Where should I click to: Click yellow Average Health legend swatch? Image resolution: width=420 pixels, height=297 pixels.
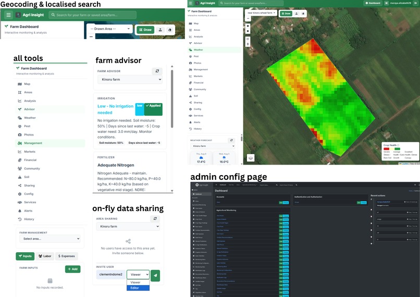pos(392,149)
